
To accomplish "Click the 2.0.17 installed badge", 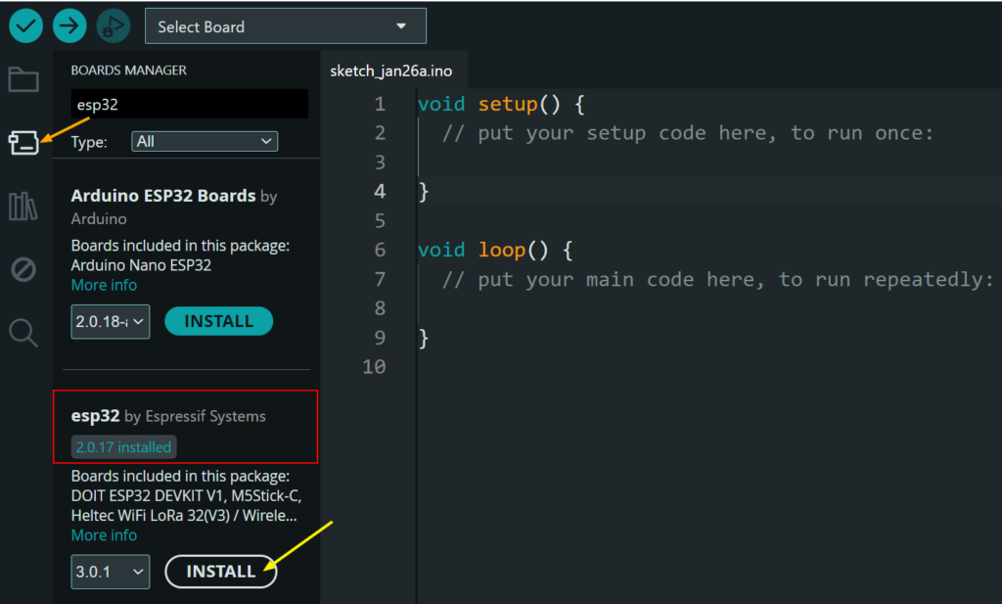I will [x=124, y=447].
